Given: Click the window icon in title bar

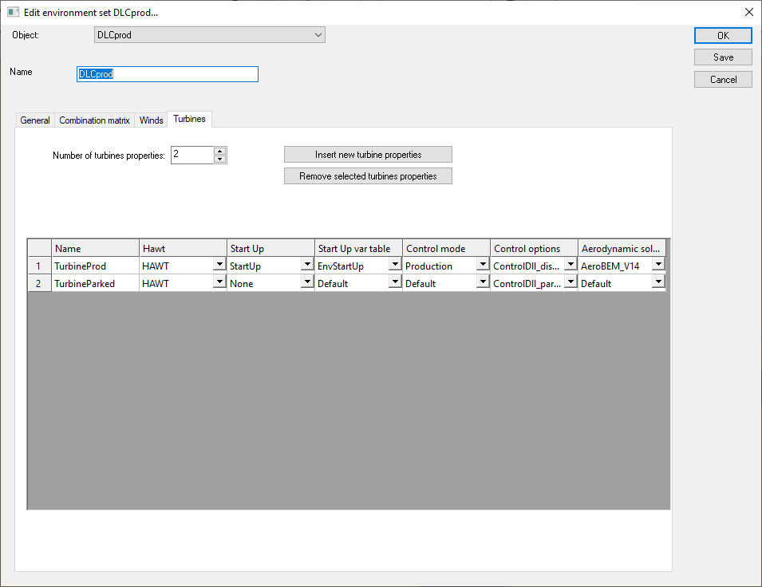Looking at the screenshot, I should pyautogui.click(x=13, y=13).
